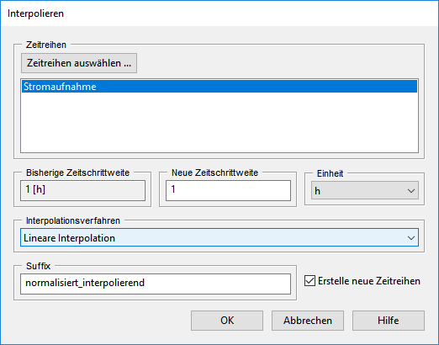This screenshot has height=345, width=439.
Task: Click the Einheit group label
Action: 330,173
